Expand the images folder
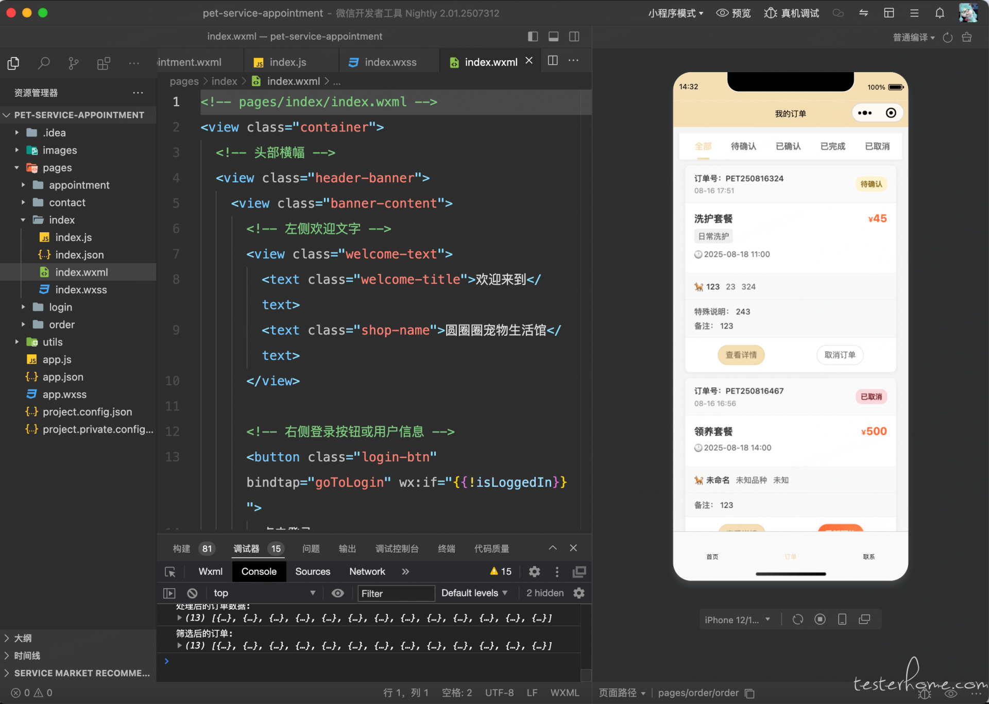The image size is (989, 704). click(x=60, y=150)
